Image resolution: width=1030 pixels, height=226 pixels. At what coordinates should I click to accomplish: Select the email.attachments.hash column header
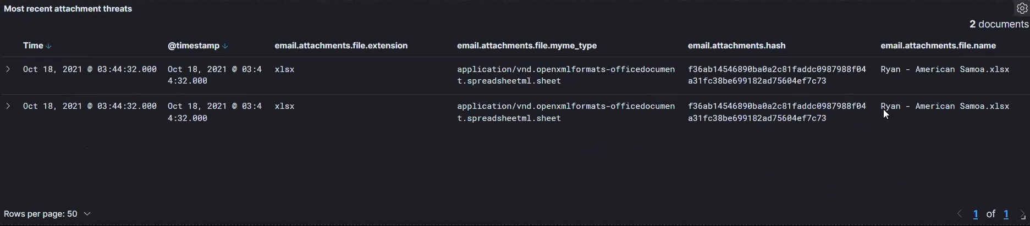736,46
